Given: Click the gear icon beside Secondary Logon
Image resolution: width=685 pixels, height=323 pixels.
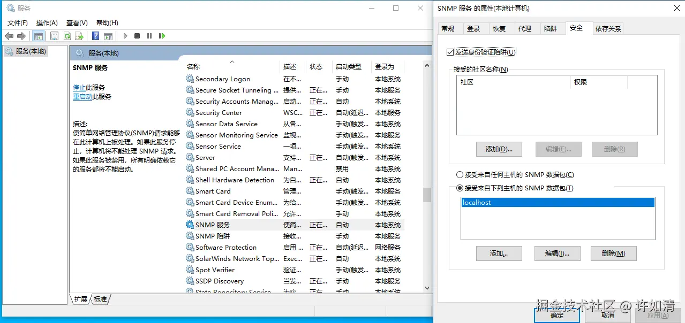Looking at the screenshot, I should [x=190, y=79].
